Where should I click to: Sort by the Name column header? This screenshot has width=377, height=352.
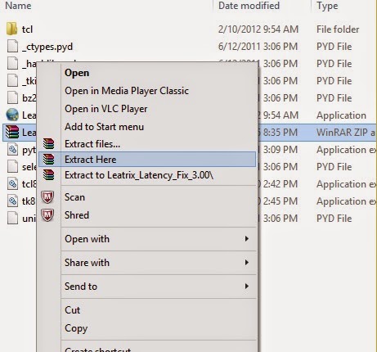[x=18, y=6]
